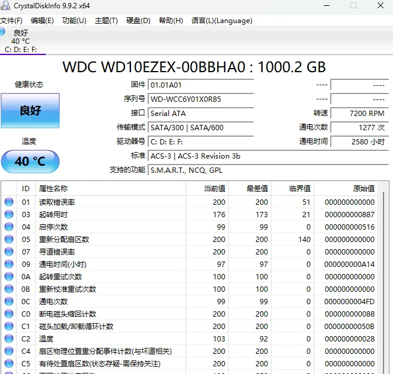The image size is (393, 374).
Task: Click the 临界值 column header
Action: point(292,188)
